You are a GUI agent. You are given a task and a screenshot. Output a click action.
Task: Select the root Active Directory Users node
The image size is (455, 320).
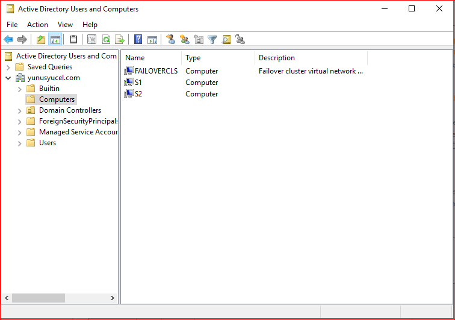click(x=66, y=56)
